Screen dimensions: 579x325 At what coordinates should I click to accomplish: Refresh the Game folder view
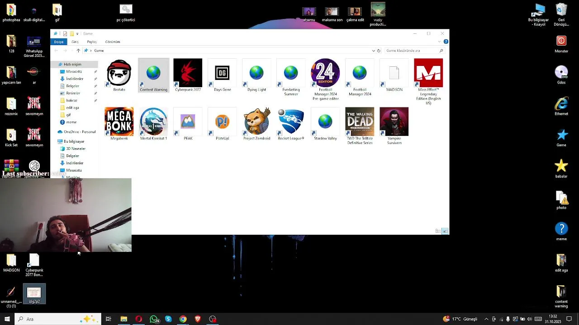click(379, 51)
